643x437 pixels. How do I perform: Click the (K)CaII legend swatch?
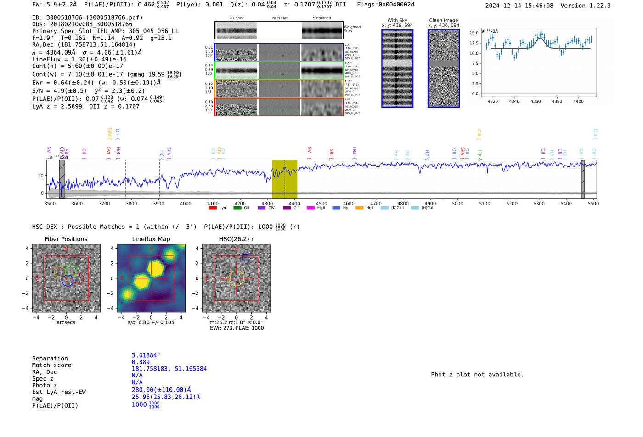click(x=384, y=208)
